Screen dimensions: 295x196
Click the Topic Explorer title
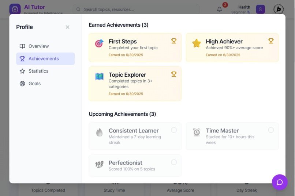(x=127, y=75)
